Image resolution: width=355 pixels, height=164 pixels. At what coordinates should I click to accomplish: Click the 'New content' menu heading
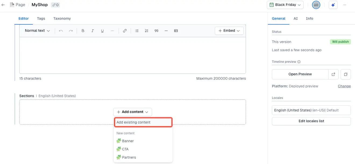(x=125, y=133)
